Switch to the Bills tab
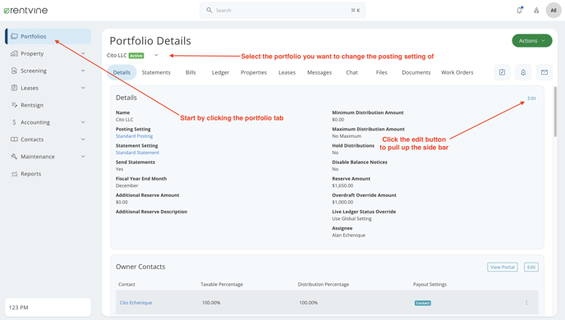Viewport: 565px width, 320px height. [x=191, y=72]
